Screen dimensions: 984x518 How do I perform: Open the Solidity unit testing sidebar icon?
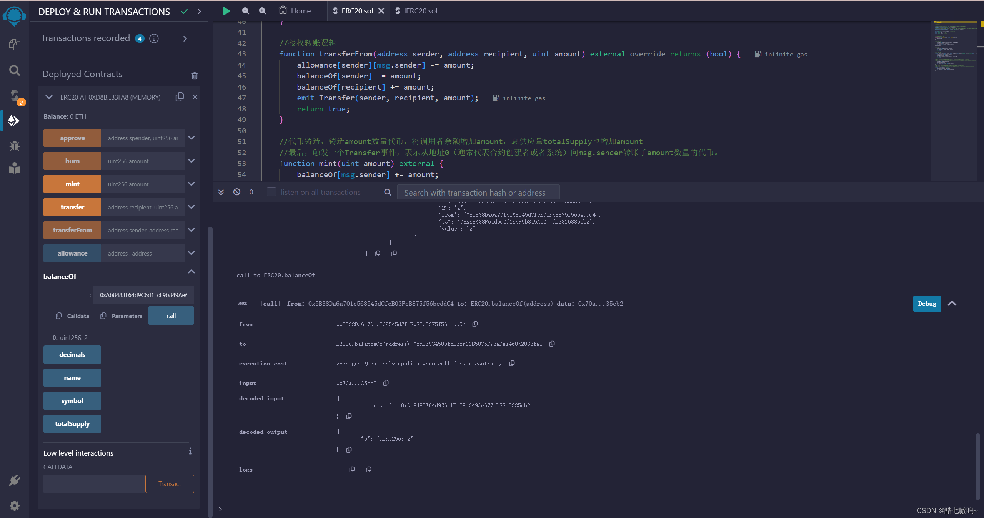14,168
